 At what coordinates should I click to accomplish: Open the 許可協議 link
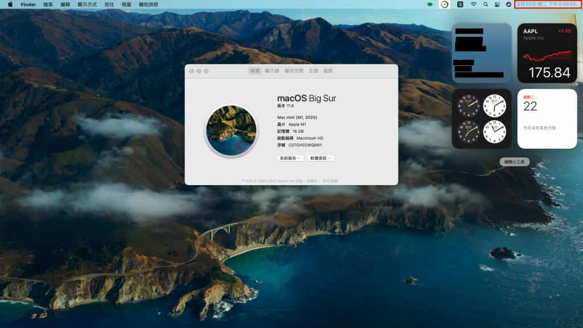(x=330, y=181)
